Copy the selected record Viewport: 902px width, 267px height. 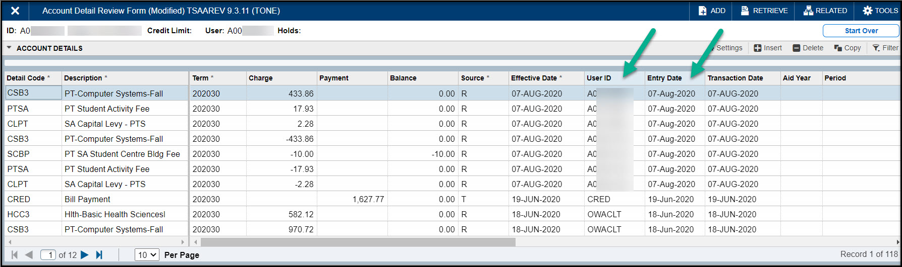pos(848,48)
